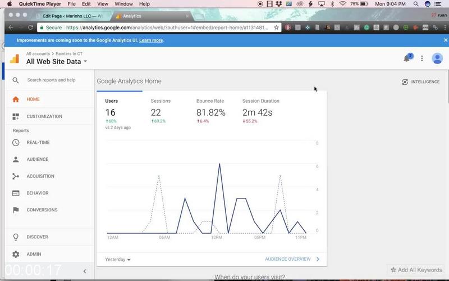Click the Google Analytics logo icon
Image resolution: width=449 pixels, height=281 pixels.
click(15, 58)
